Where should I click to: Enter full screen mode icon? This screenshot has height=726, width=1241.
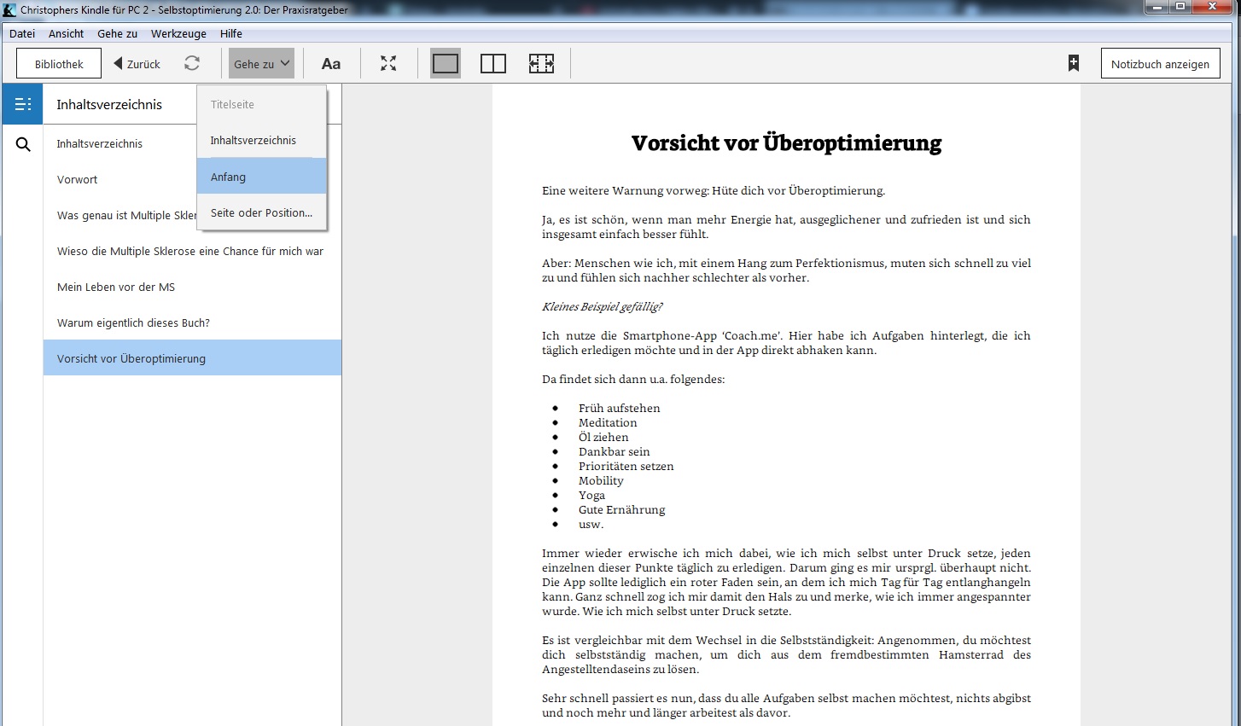[x=388, y=64]
